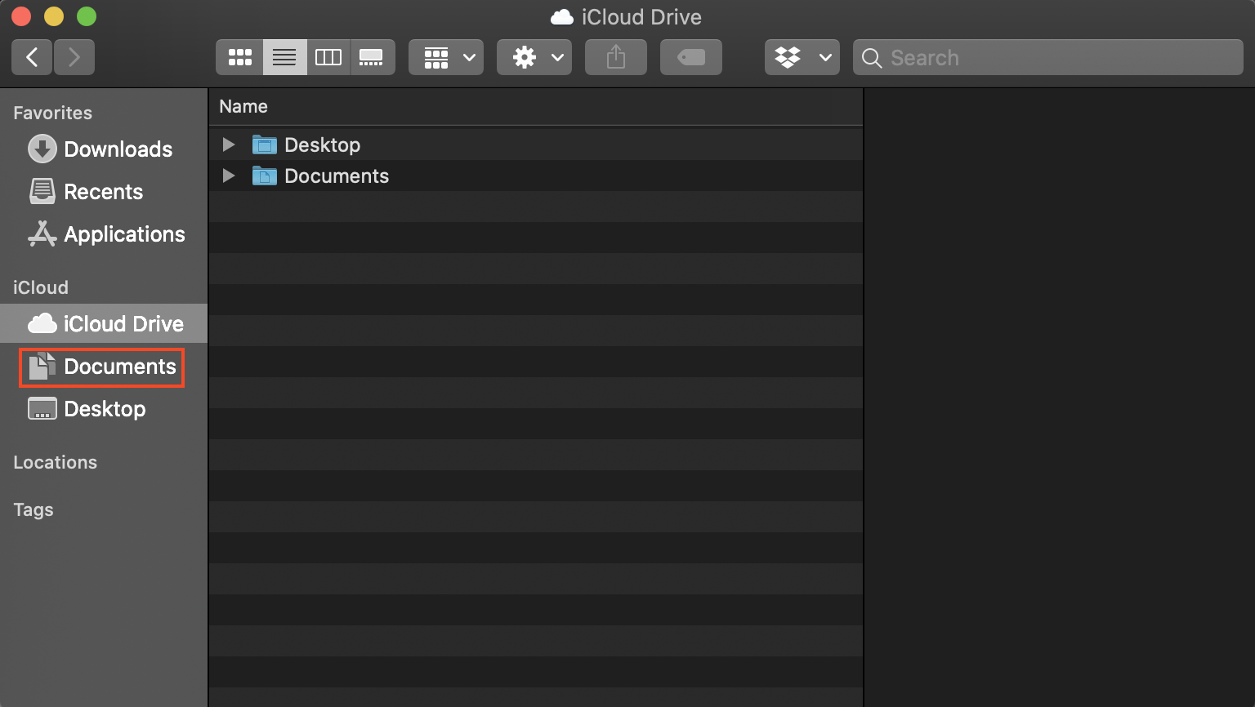Screen dimensions: 1255x707
Task: Select Applications in the sidebar
Action: click(x=124, y=234)
